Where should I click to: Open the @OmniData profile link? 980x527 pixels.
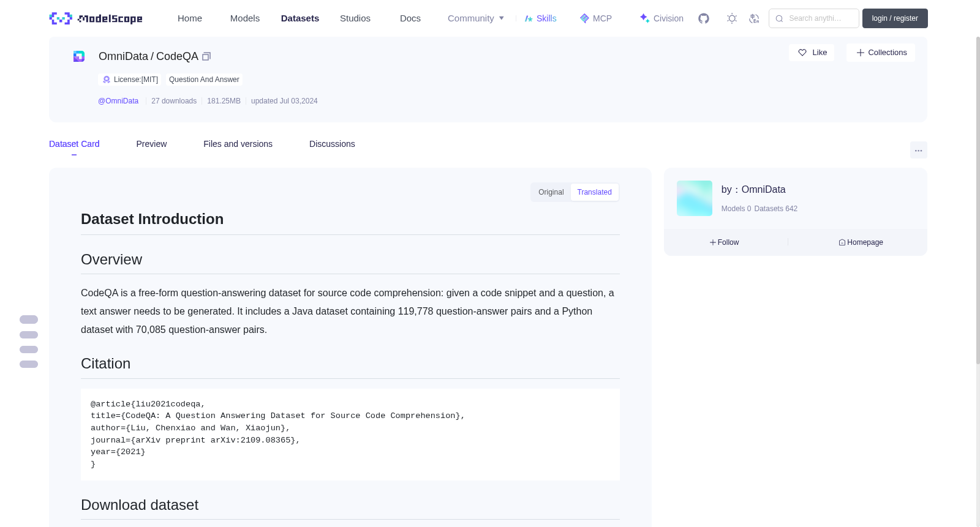118,101
